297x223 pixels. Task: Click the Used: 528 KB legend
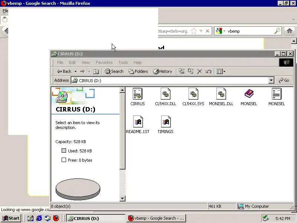coord(77,151)
